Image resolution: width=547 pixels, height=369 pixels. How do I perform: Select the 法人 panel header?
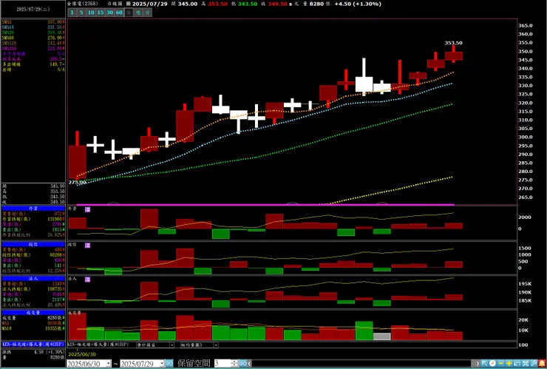point(33,279)
